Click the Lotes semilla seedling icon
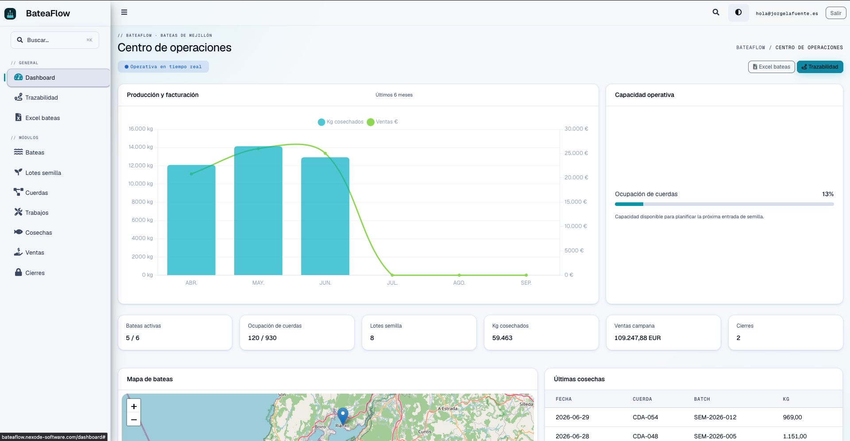850x441 pixels. click(x=18, y=172)
